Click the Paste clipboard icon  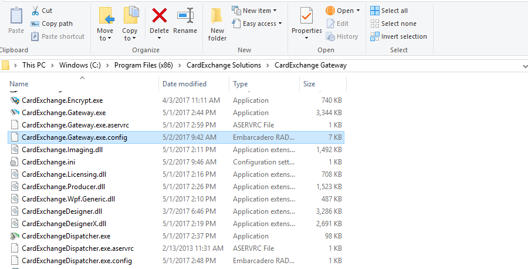tap(16, 15)
